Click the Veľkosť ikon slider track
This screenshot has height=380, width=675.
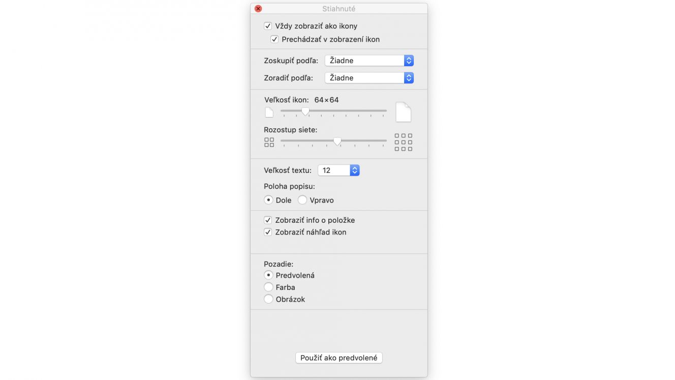tap(333, 110)
